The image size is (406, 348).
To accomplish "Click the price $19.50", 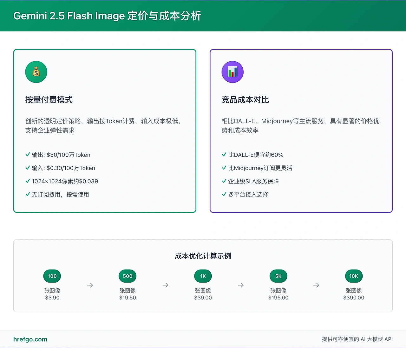I will coord(128,298).
